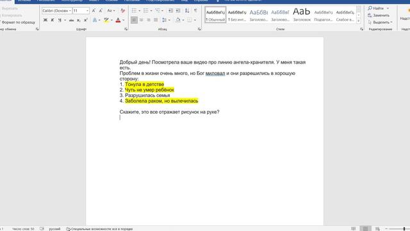Open the Styles pane launcher (Стили)

(361, 30)
